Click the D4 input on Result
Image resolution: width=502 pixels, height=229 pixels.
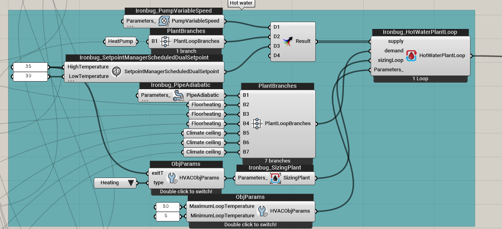276,55
